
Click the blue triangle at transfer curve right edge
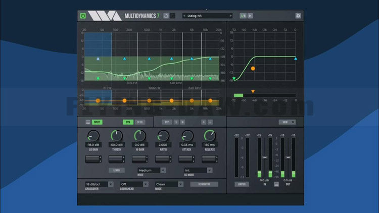(296, 59)
